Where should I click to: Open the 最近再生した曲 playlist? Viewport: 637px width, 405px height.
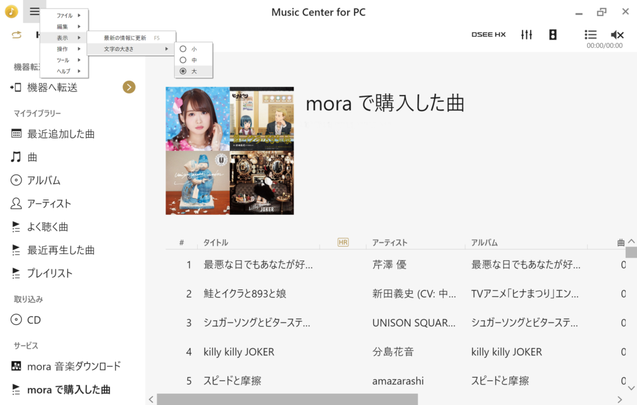point(61,250)
